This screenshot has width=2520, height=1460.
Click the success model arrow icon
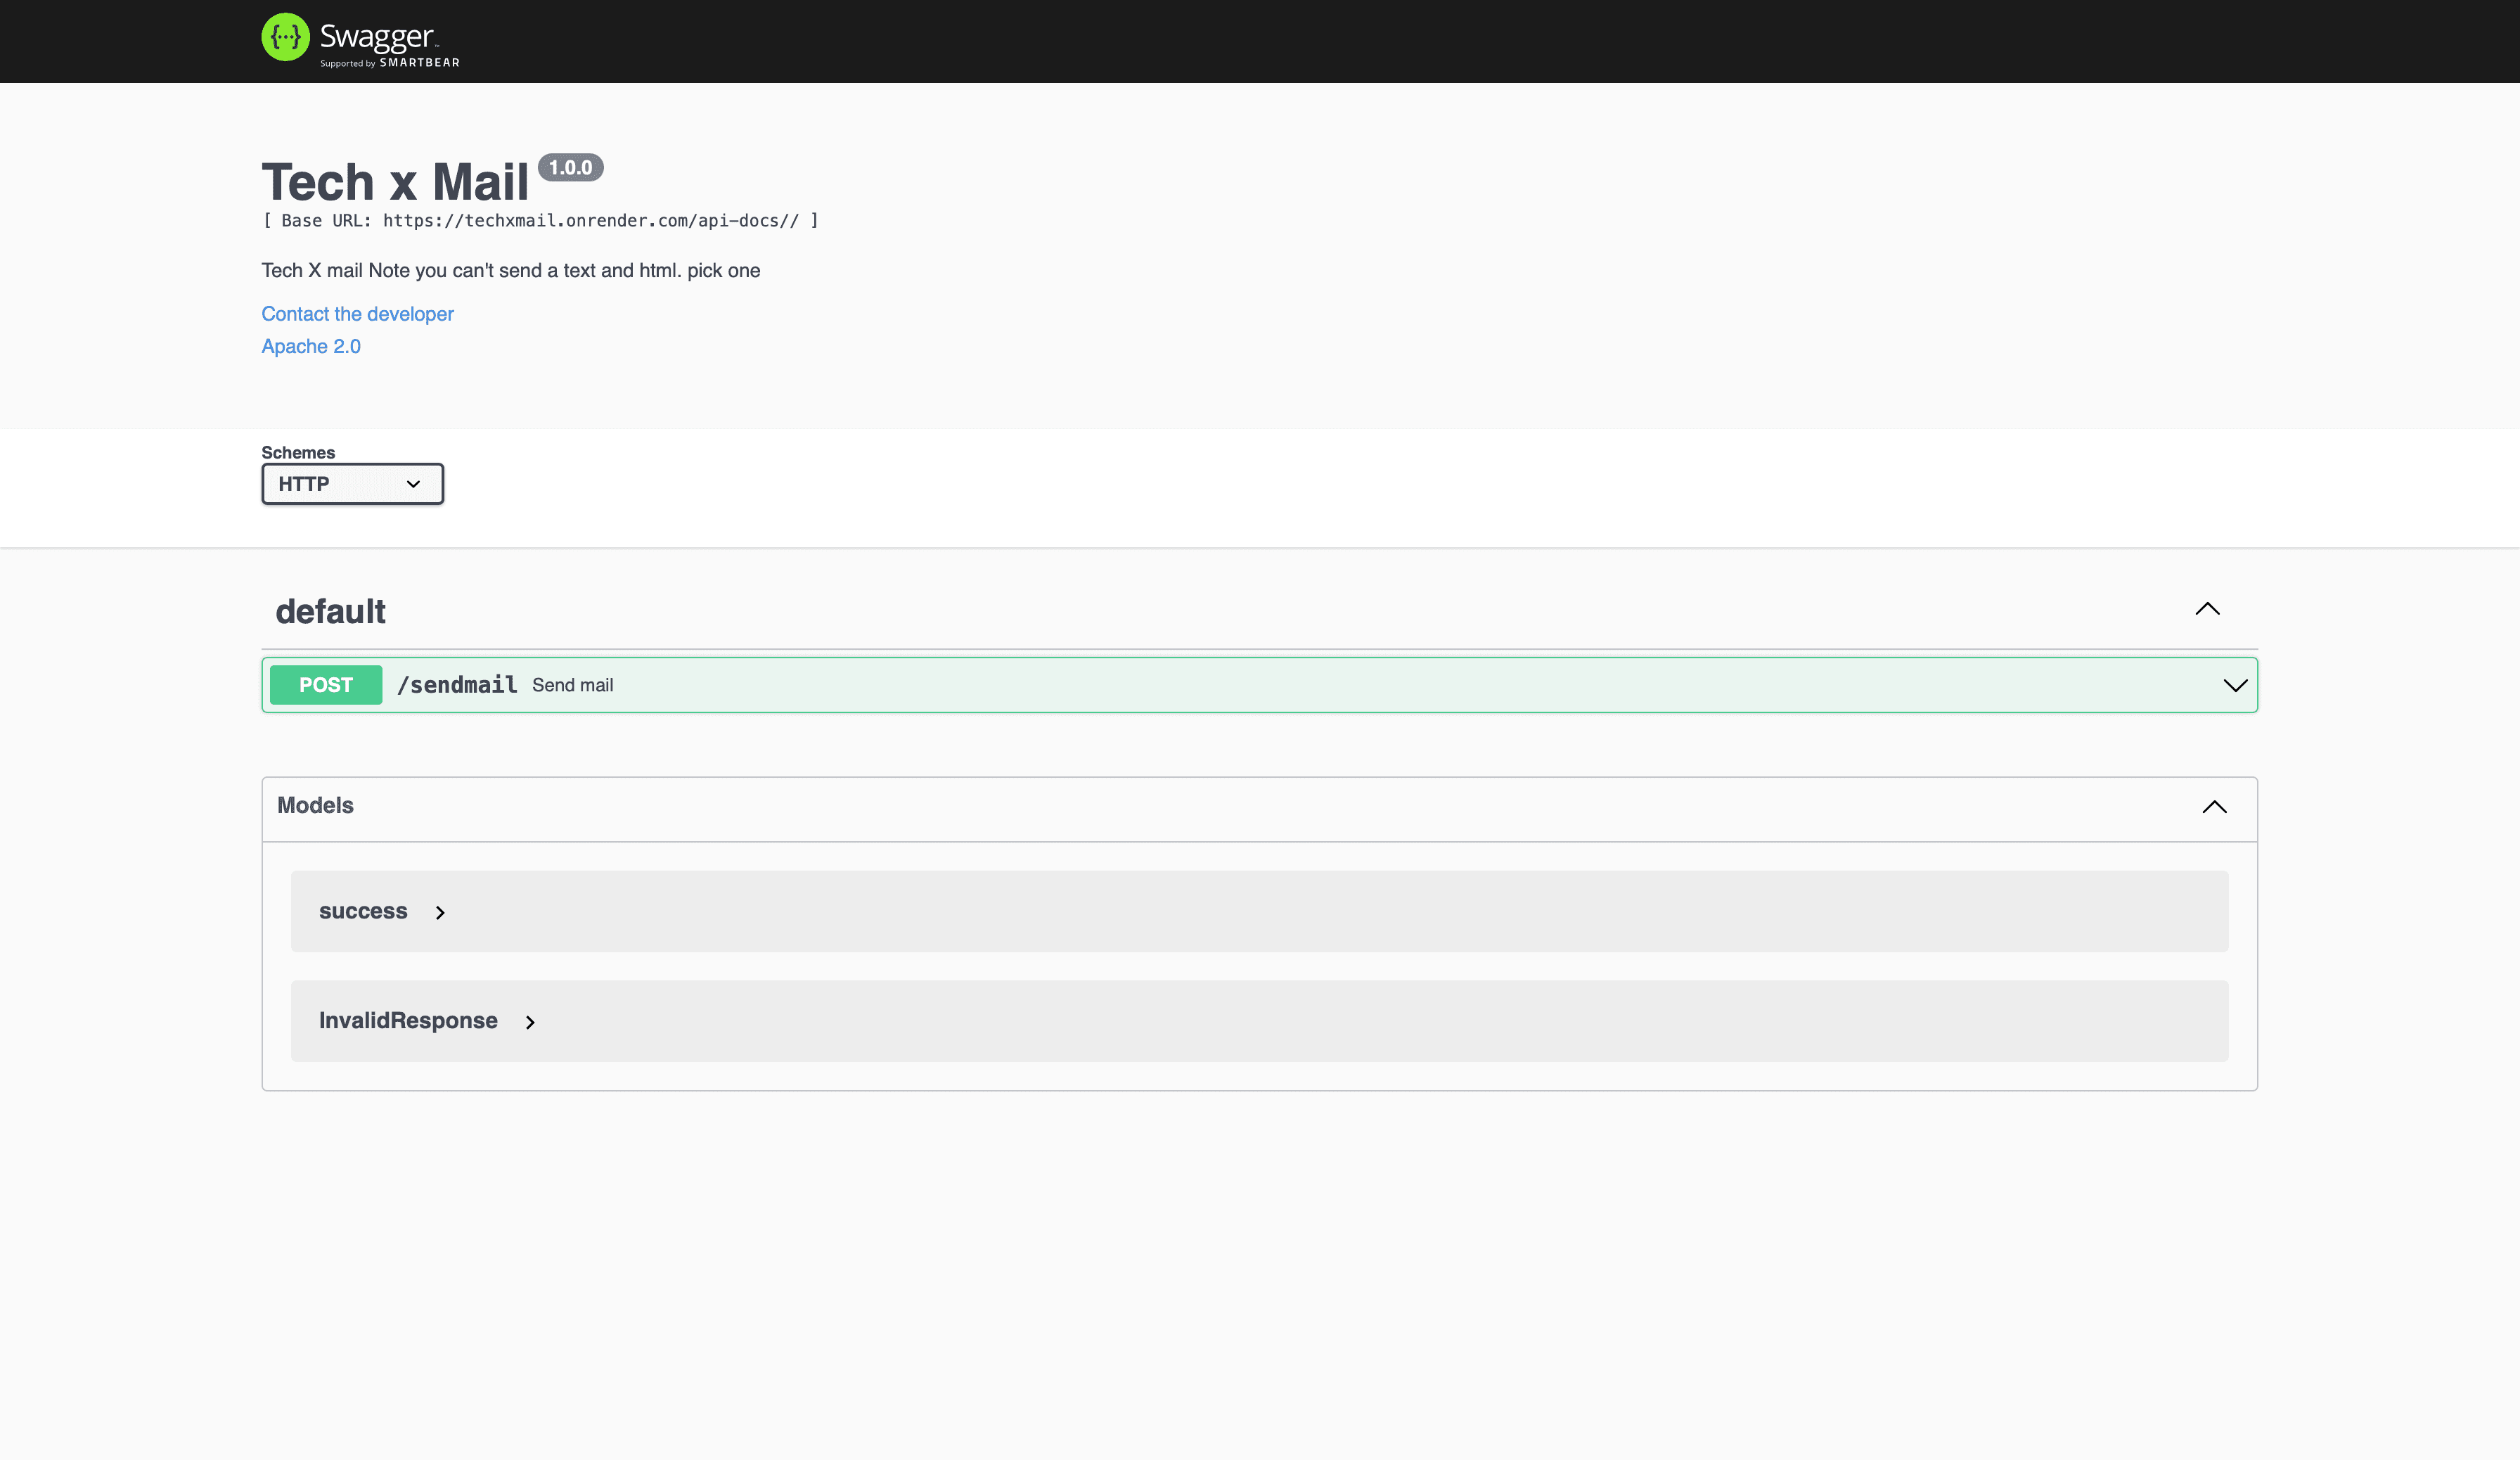click(440, 912)
